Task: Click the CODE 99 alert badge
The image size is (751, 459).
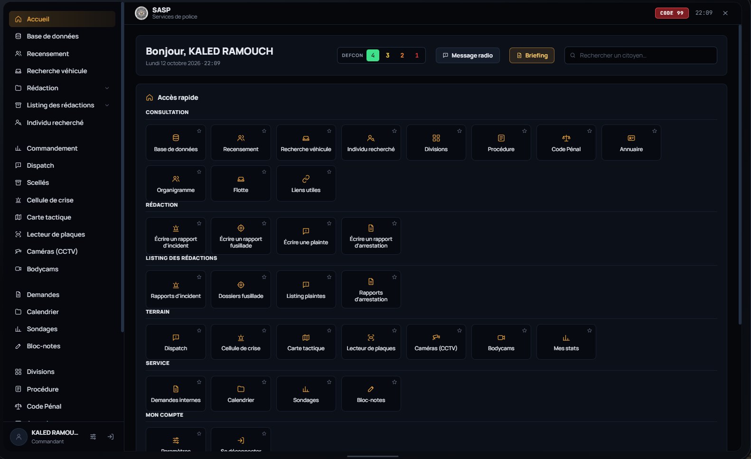Action: [x=672, y=13]
